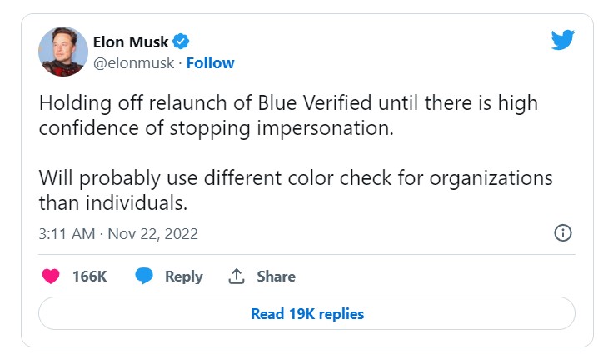Click the Twitter bird logo
The image size is (598, 354).
click(x=563, y=41)
